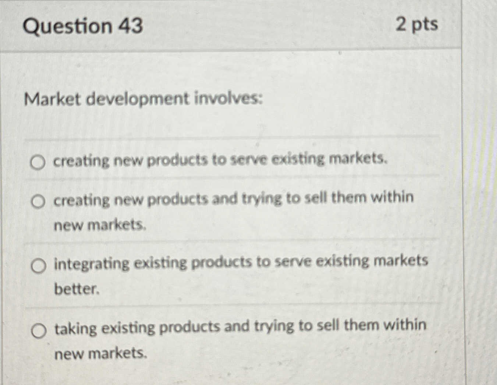The height and width of the screenshot is (385, 497).
Task: Click the first answer option text label
Action: coord(221,160)
